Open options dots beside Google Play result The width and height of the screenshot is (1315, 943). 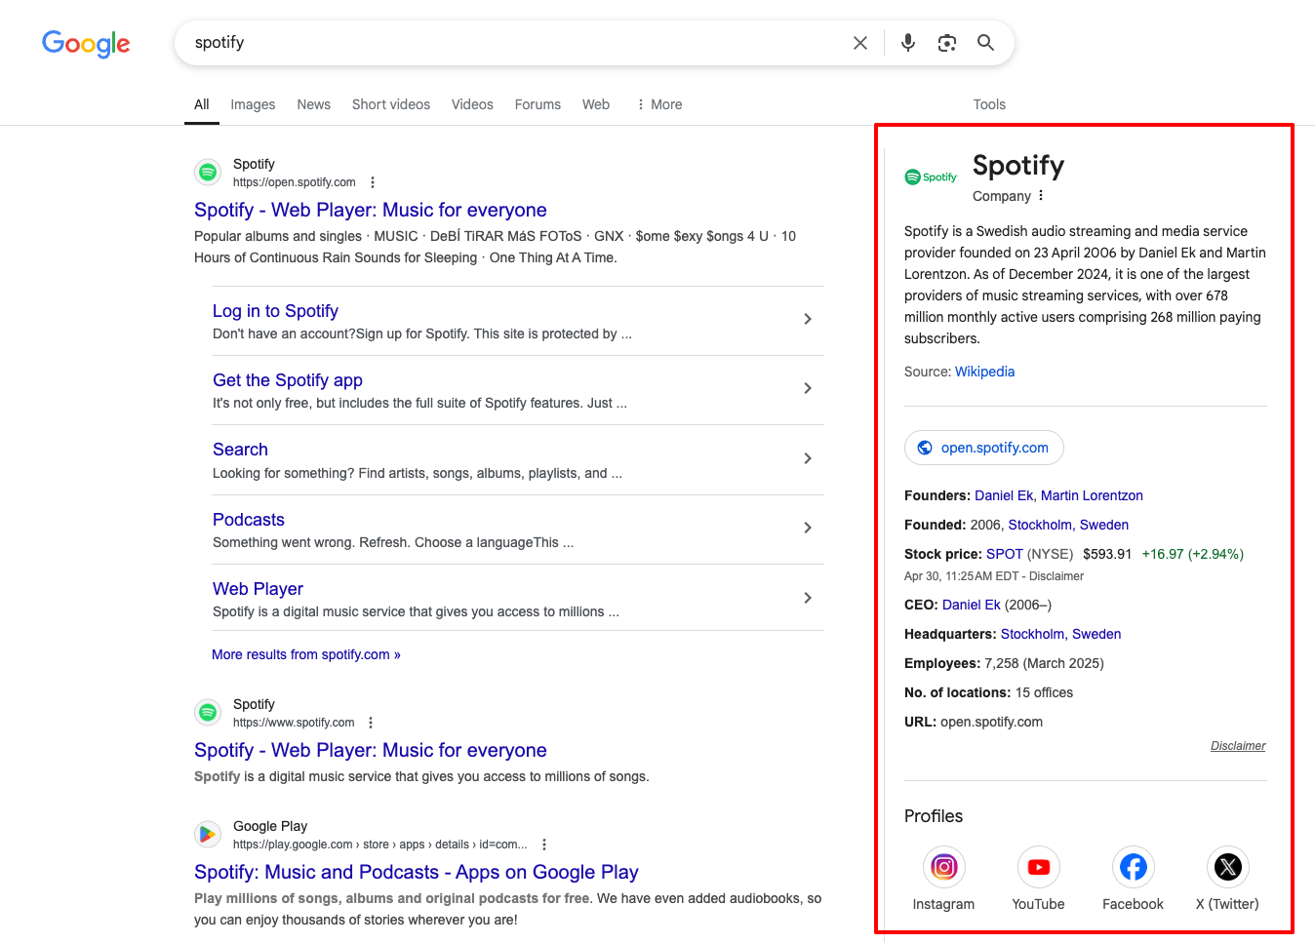coord(544,845)
